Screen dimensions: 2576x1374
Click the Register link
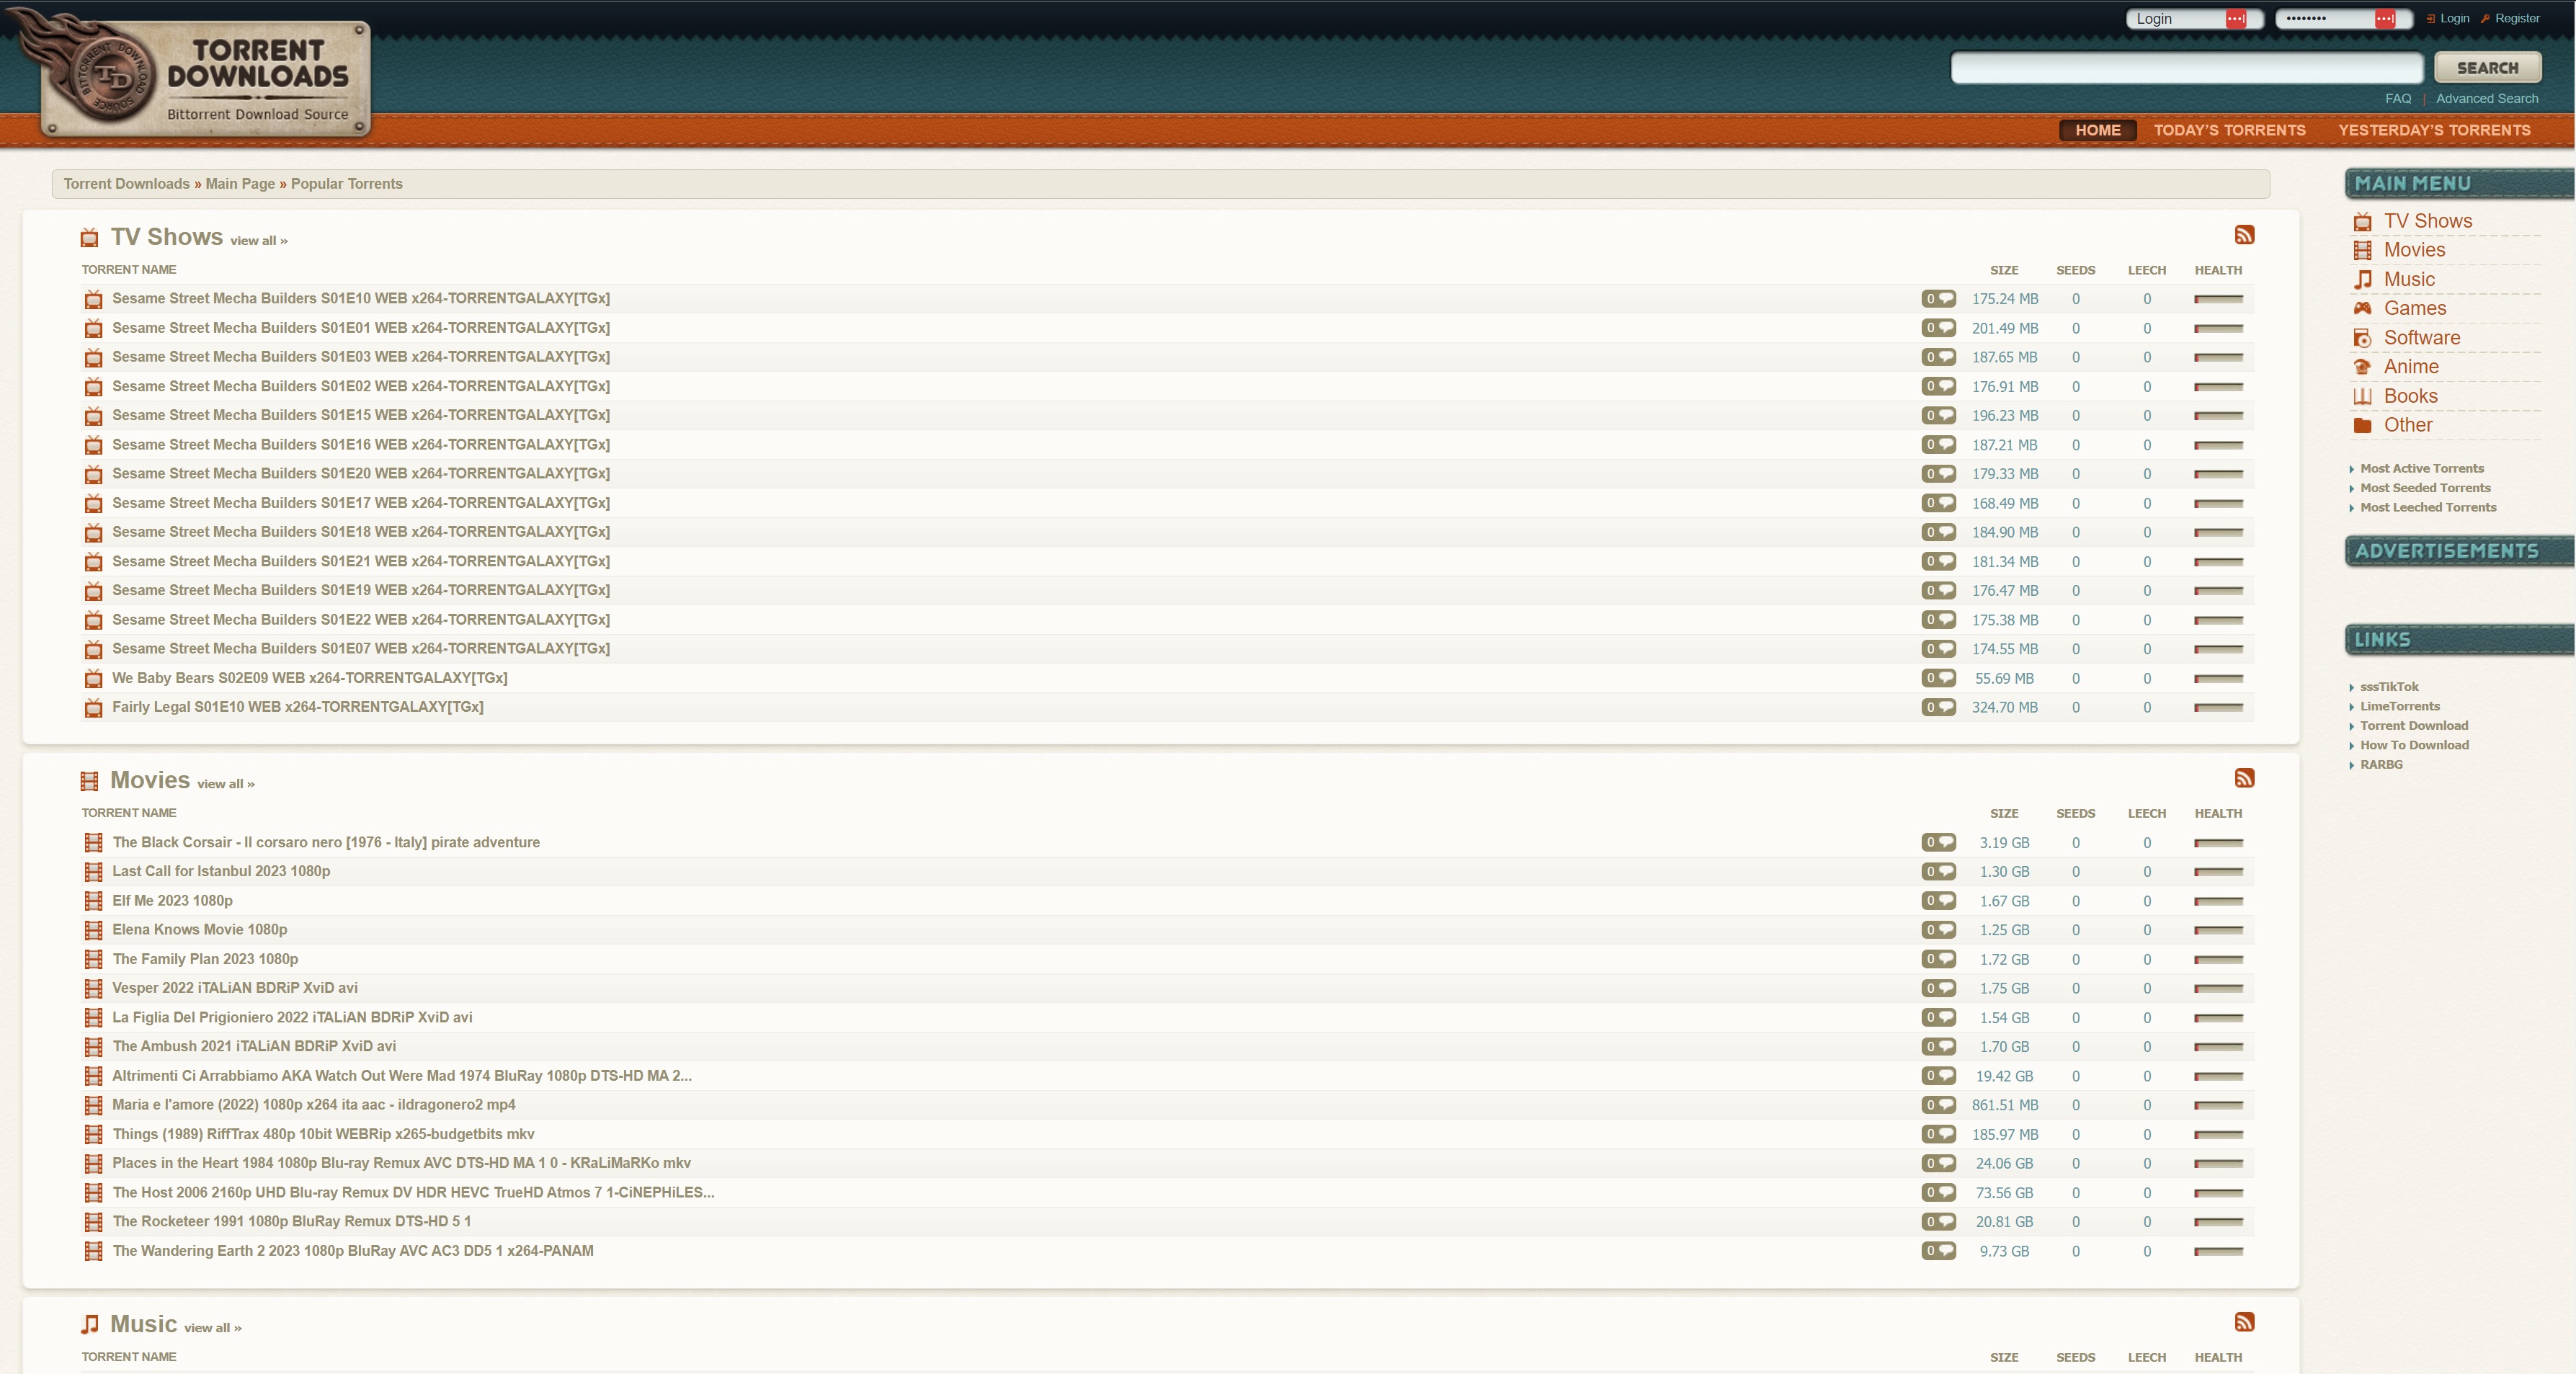pyautogui.click(x=2516, y=18)
